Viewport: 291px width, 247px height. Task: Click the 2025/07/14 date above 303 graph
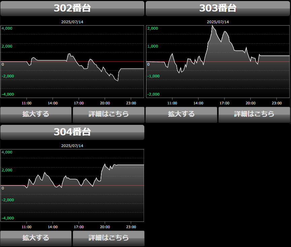(x=218, y=22)
